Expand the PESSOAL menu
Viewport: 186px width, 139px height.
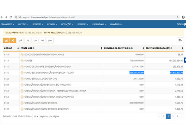click(52, 24)
